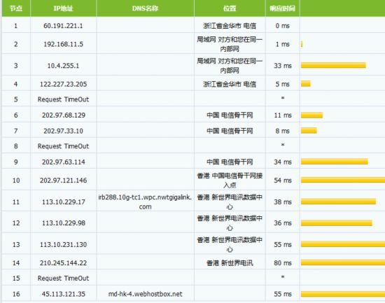This screenshot has height=303, width=385.
Task: Click DNS name md-hk-4.webhostbox.net
Action: (x=145, y=294)
